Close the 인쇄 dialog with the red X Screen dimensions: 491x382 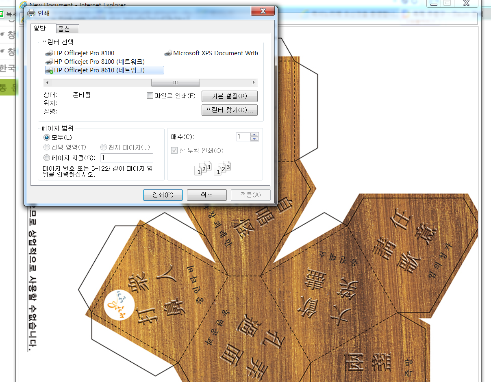264,11
